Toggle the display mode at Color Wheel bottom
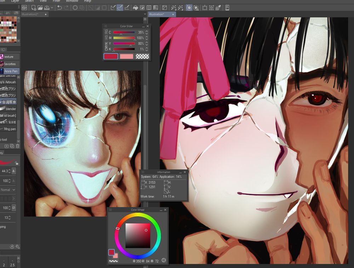This screenshot has height=268, width=354. coord(164,260)
